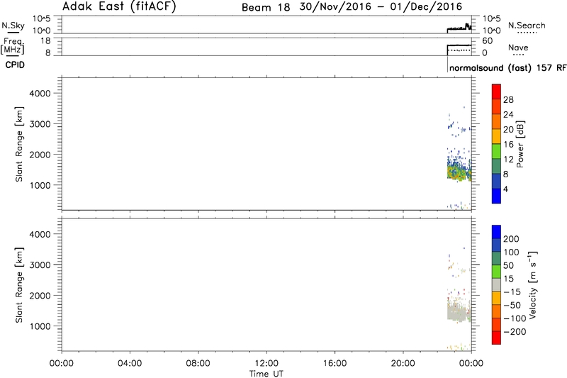
Task: Click the 'Freq. [MHz]' axis label
Action: tap(13, 45)
